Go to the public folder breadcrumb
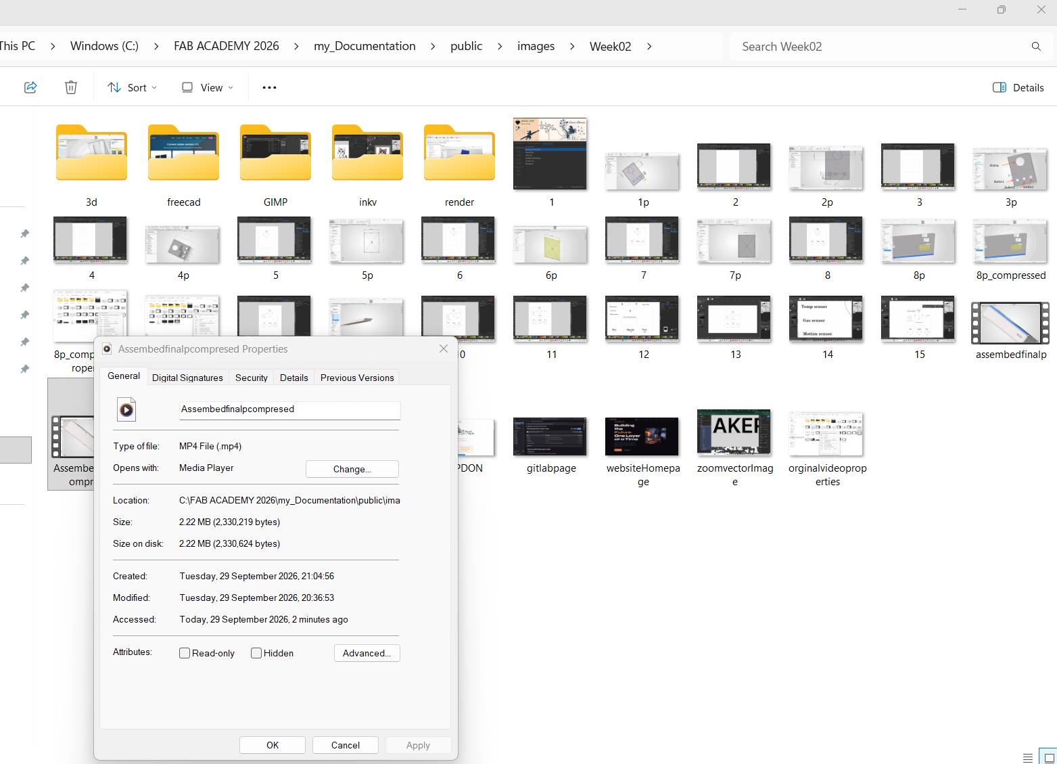 pyautogui.click(x=467, y=46)
